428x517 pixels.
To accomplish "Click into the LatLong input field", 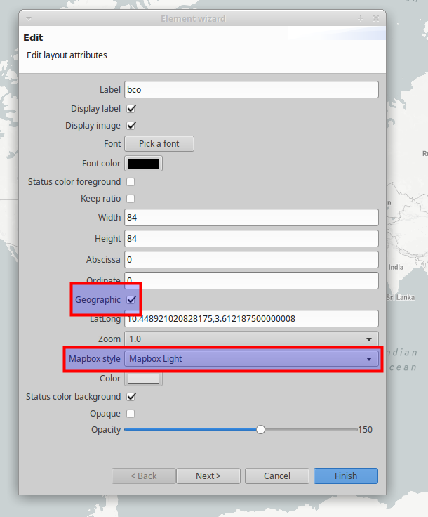I will [x=251, y=319].
